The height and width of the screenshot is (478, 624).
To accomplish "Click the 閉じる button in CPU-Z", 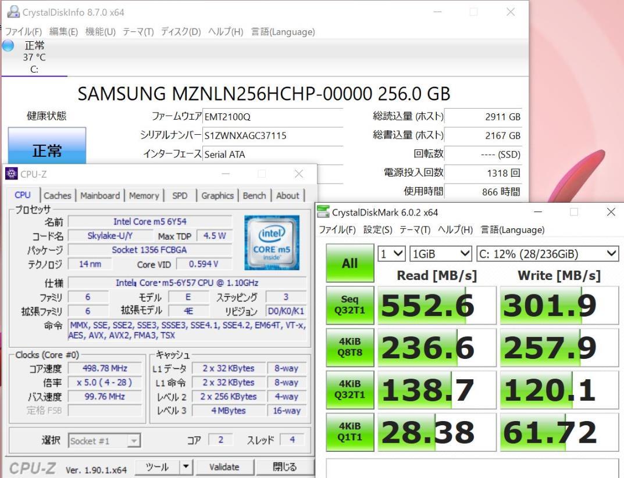I will pyautogui.click(x=285, y=467).
